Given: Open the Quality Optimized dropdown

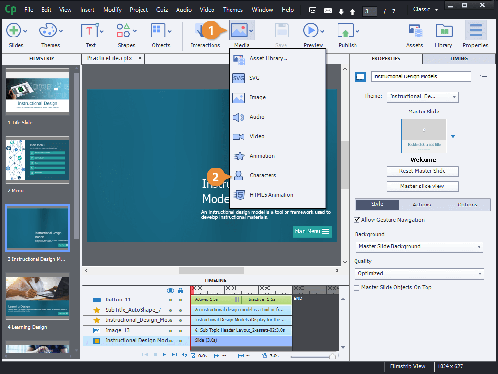Looking at the screenshot, I should click(419, 274).
